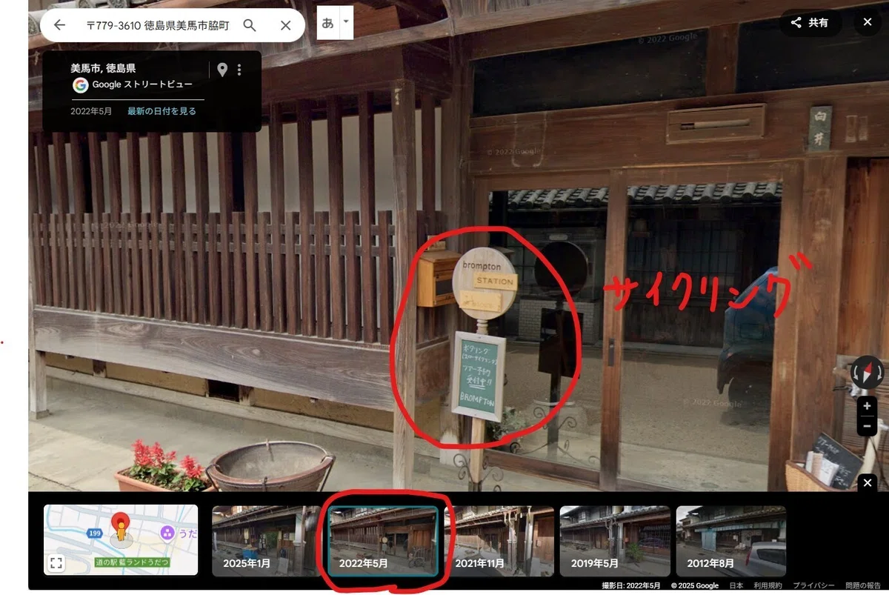Viewport: 889px width, 595px height.
Task: Click the Google logo in the info card
Action: tap(80, 85)
